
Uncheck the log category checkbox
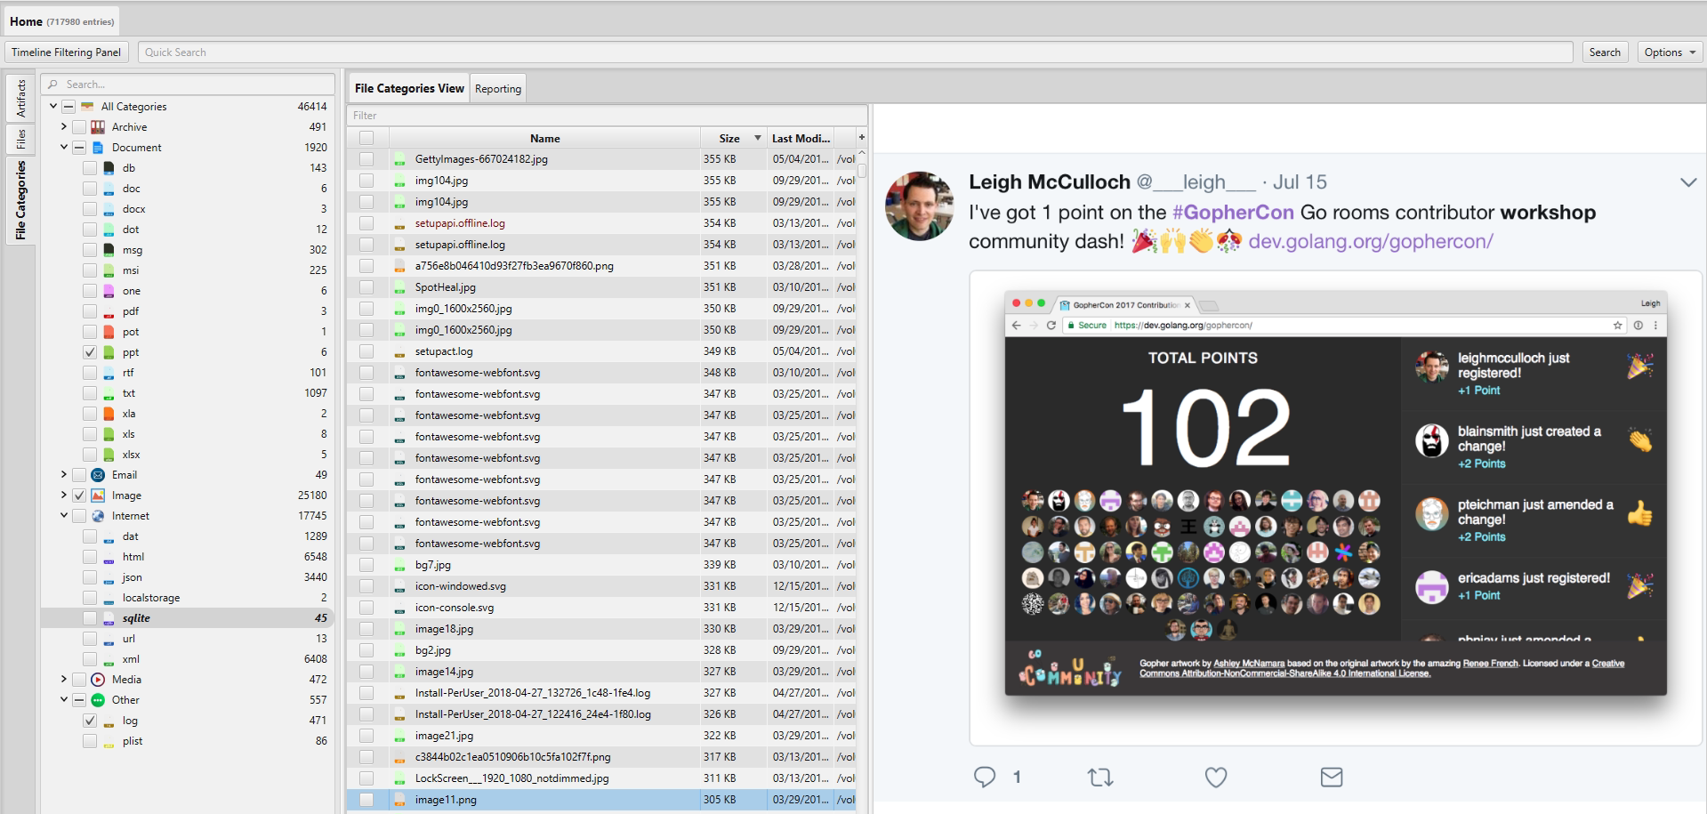pos(90,721)
